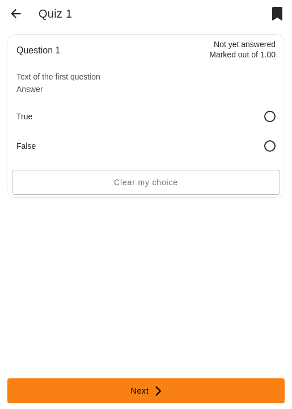This screenshot has height=409, width=292.
Task: Advance with the orange Next button
Action: click(x=146, y=391)
